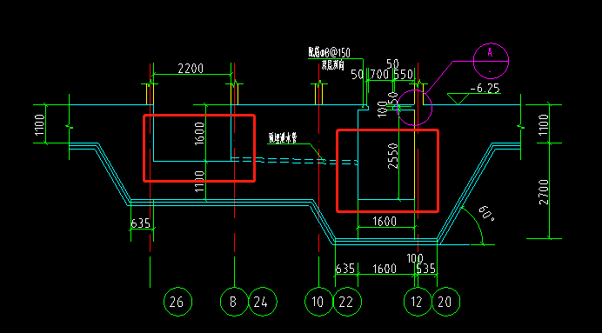
Task: Click the 635 dimension beside the 1600 bottom dimension
Action: coord(345,269)
